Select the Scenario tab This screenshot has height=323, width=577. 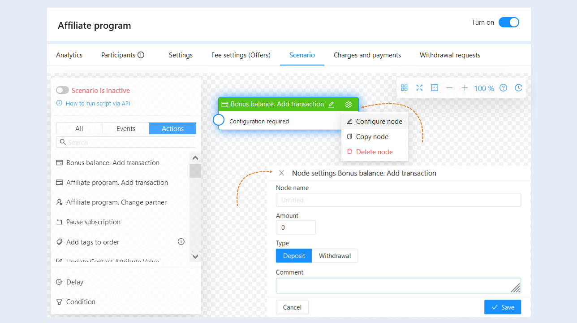(302, 55)
